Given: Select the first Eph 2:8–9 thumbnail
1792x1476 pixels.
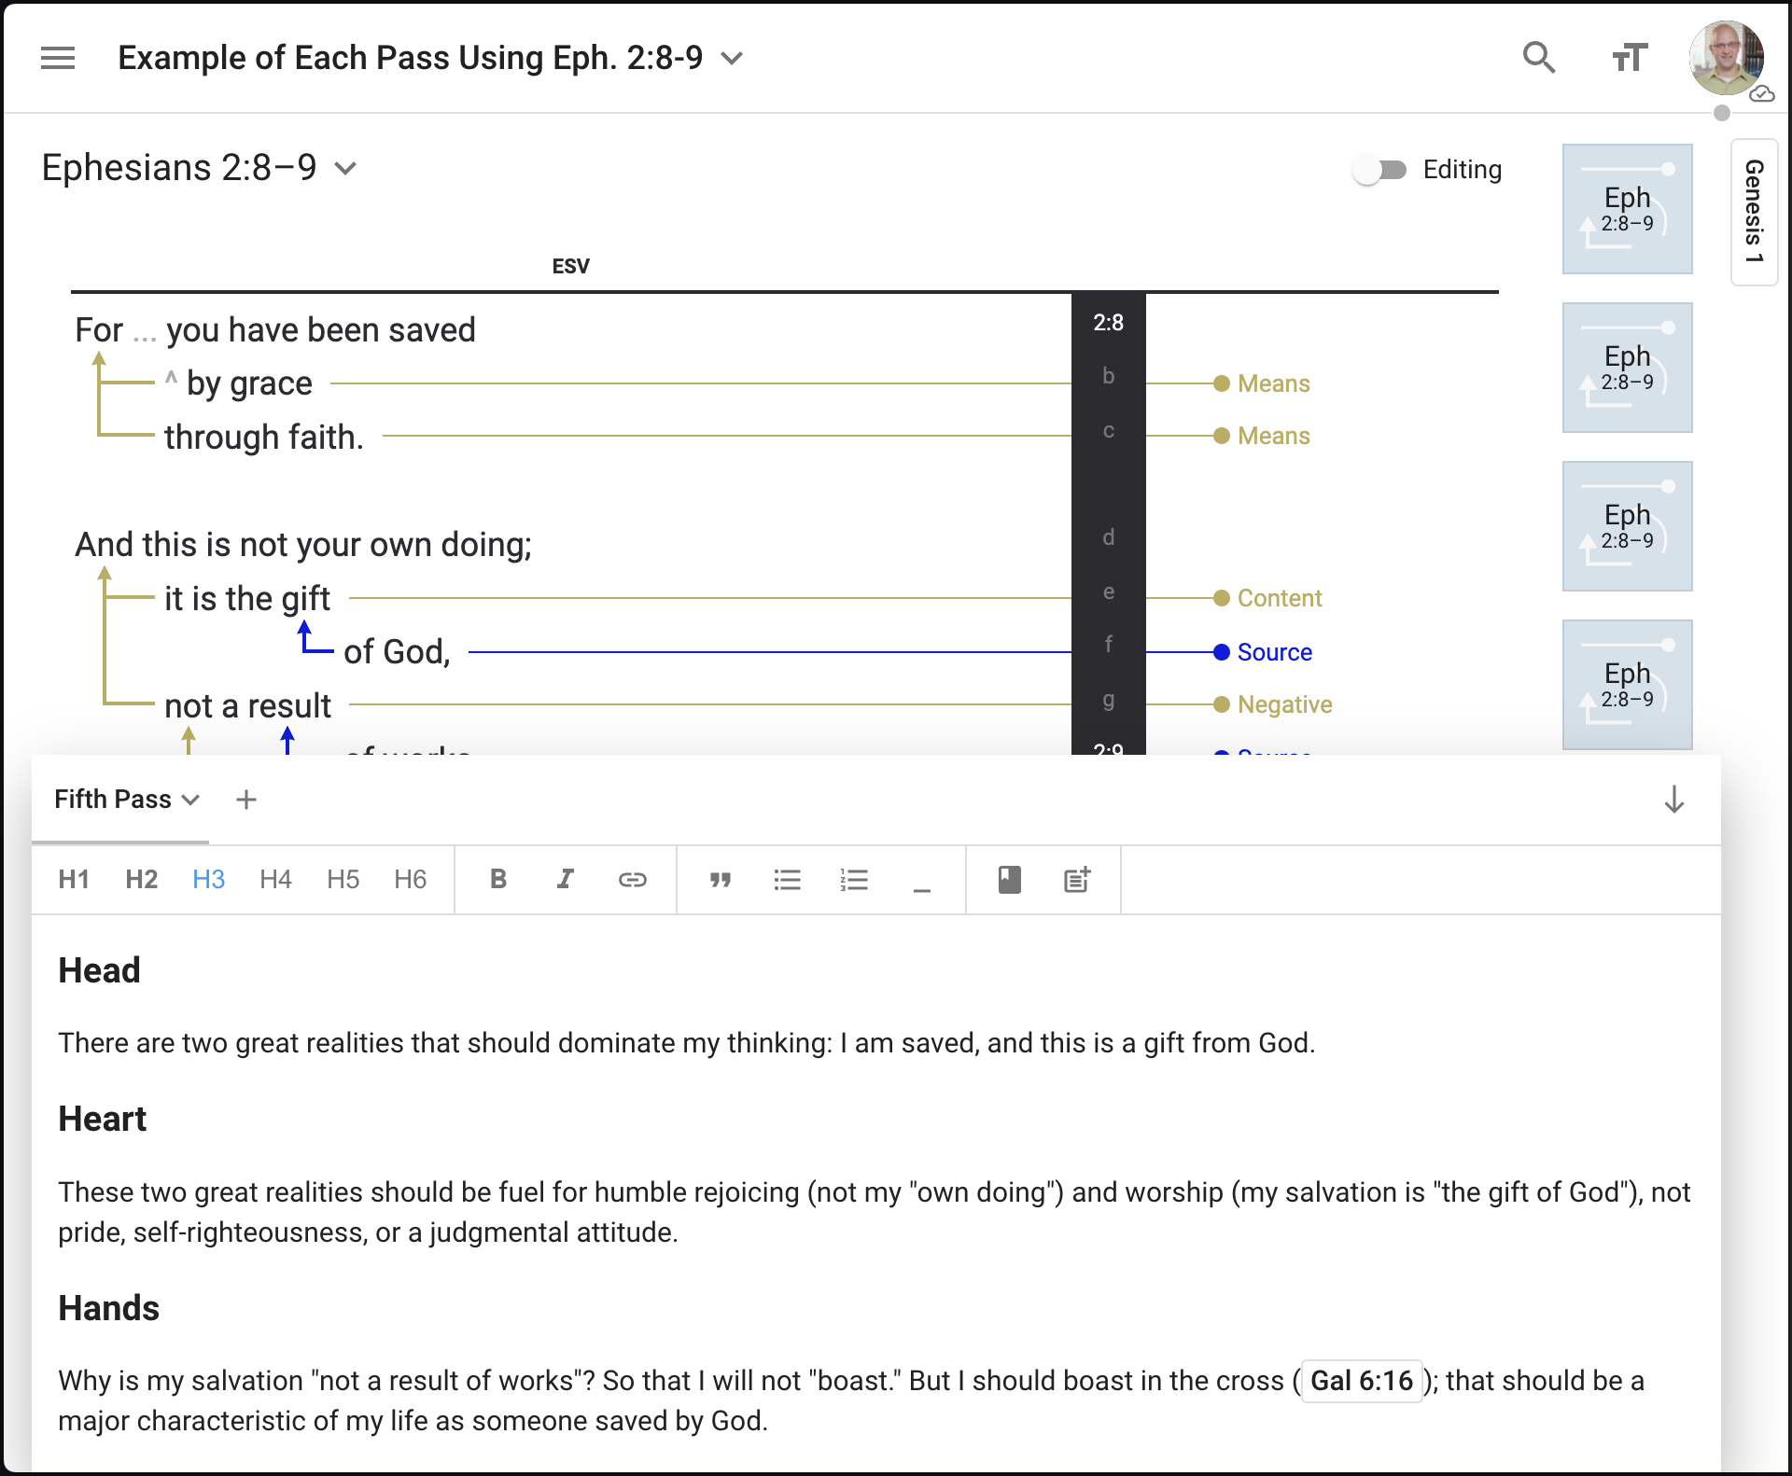Looking at the screenshot, I should point(1627,209).
